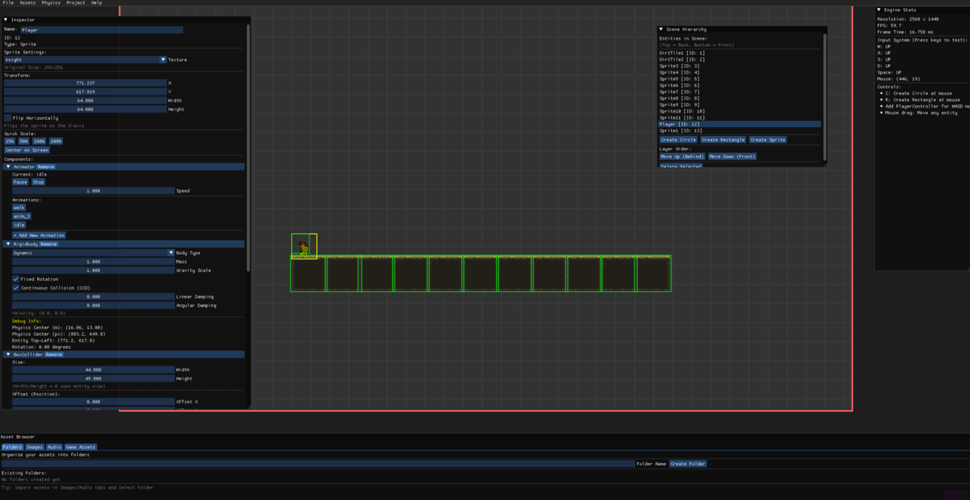The height and width of the screenshot is (500, 970).
Task: Enable Flip Horizontally checkbox
Action: point(8,117)
